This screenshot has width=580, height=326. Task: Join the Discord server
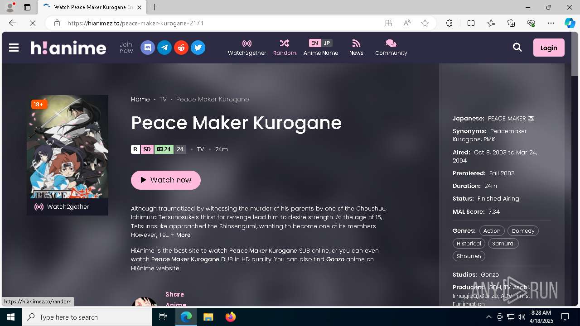pos(148,48)
